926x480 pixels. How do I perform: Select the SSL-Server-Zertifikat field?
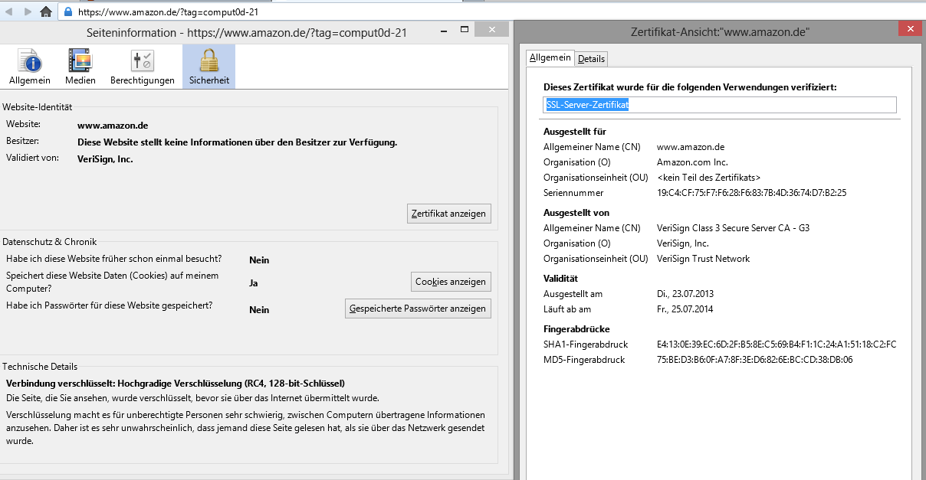(720, 105)
